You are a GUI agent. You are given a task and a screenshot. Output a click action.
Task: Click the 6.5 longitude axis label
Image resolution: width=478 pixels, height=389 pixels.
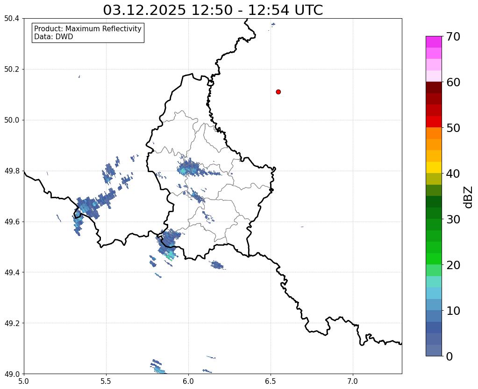pyautogui.click(x=271, y=382)
